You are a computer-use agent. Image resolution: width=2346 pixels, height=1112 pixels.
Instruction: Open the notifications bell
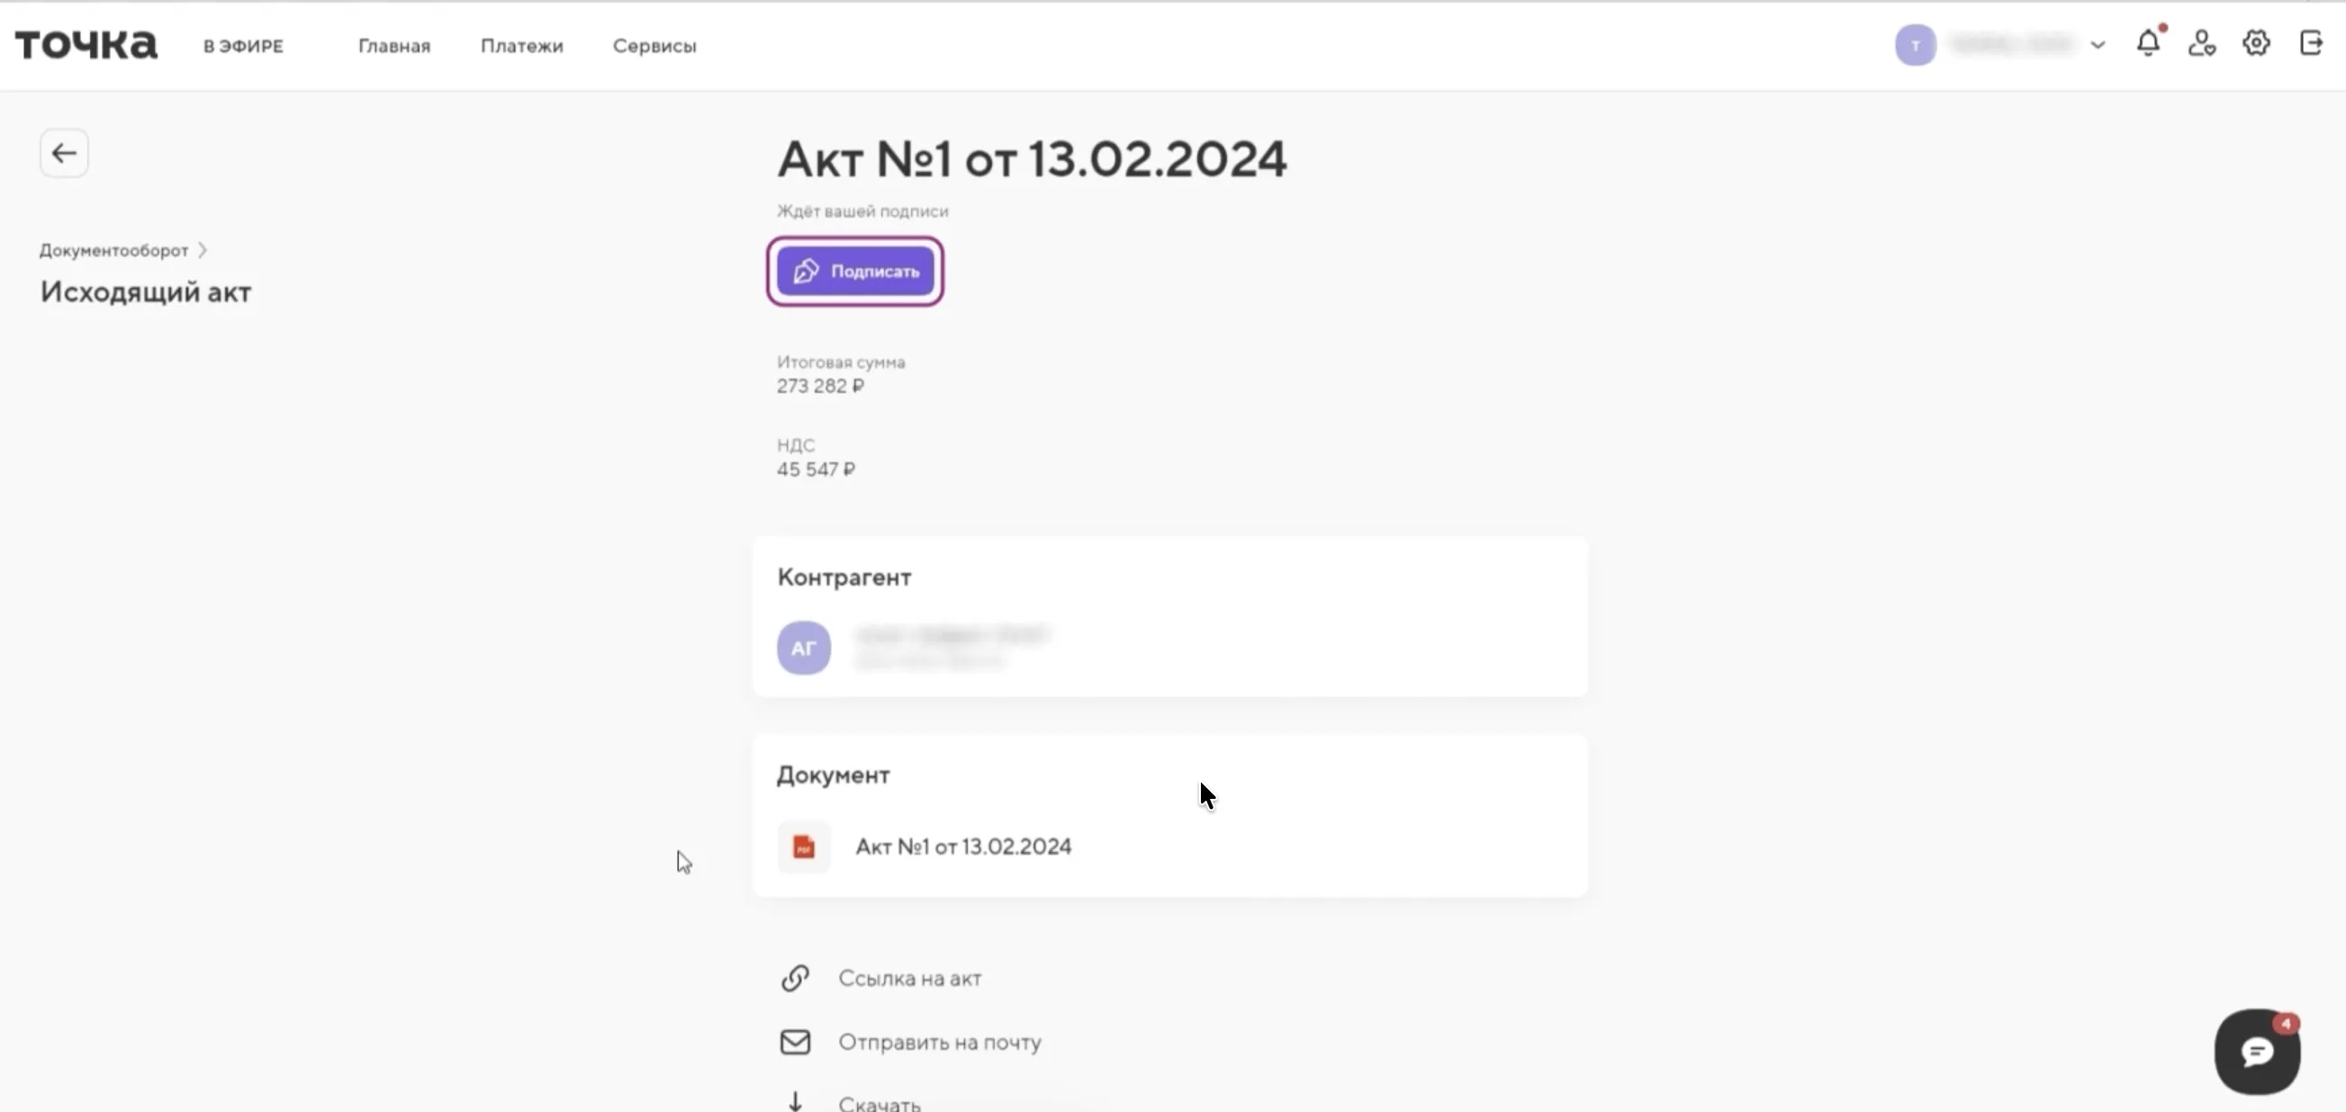pyautogui.click(x=2147, y=43)
